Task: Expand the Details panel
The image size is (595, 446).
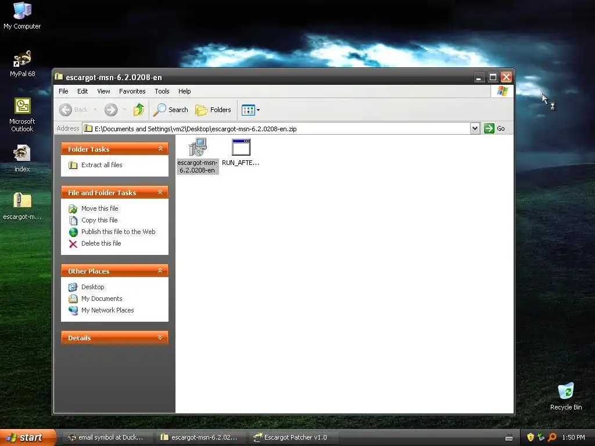Action: [x=160, y=337]
